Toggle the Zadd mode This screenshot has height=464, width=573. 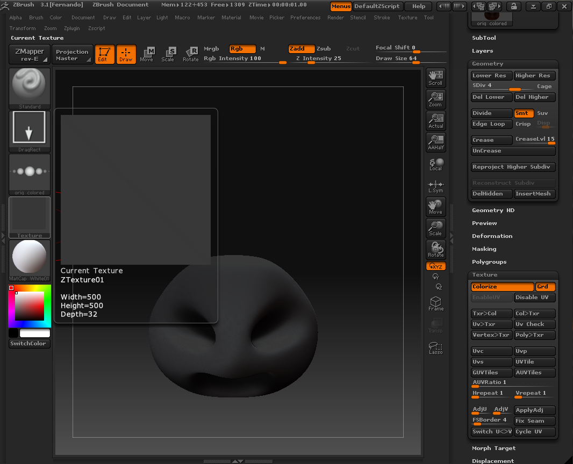point(301,49)
